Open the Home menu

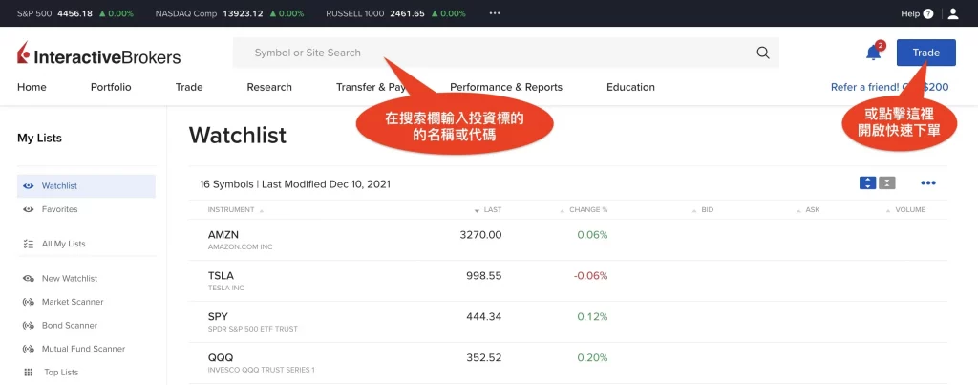click(32, 87)
